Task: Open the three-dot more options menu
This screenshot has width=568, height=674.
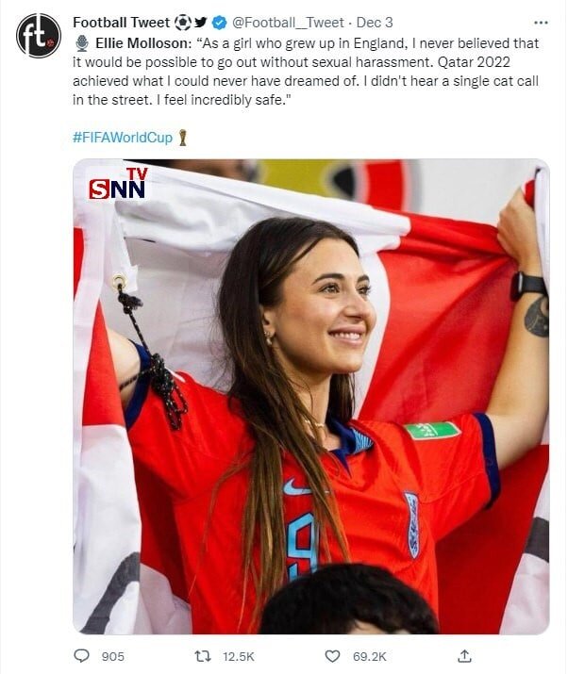Action: coord(541,23)
